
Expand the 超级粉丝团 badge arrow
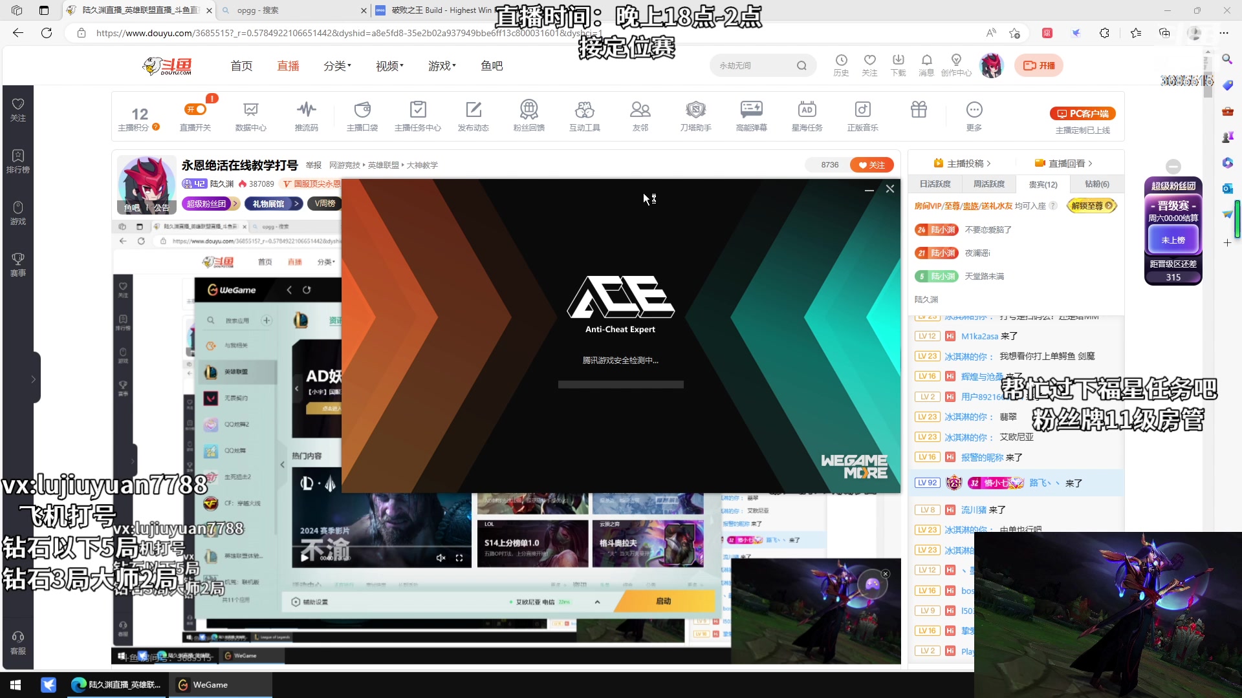(x=235, y=204)
